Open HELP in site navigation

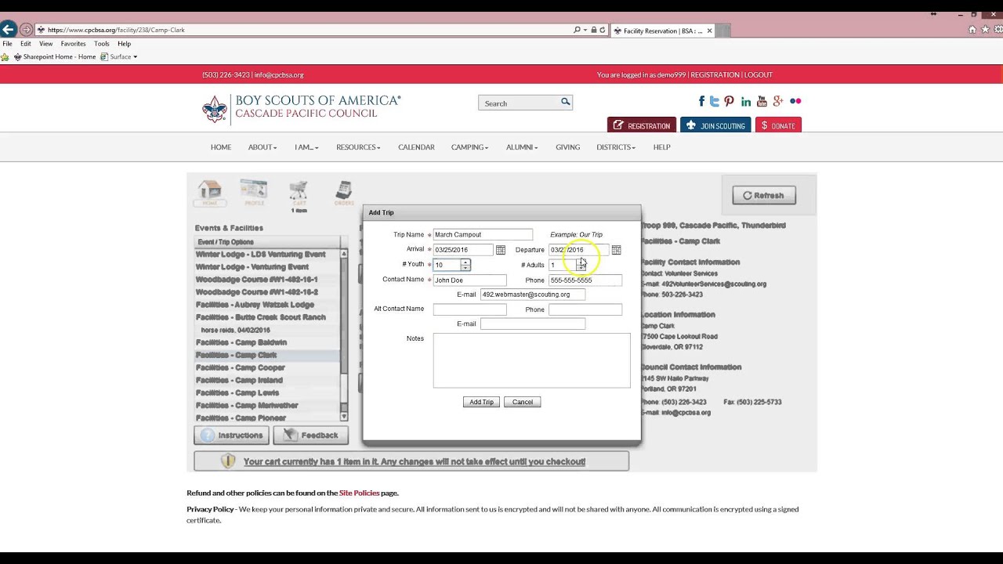tap(662, 147)
